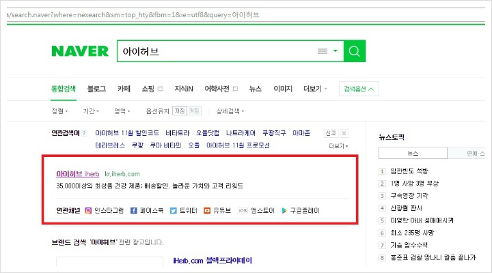Image resolution: width=492 pixels, height=273 pixels.
Task: Open news topic 신광렬 판사
Action: click(407, 208)
